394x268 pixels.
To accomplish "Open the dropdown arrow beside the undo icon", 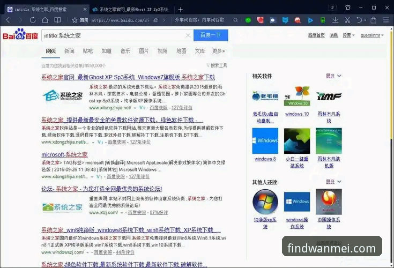I will coord(365,20).
